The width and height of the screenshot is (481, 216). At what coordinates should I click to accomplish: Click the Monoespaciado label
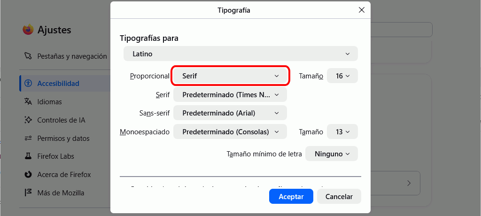145,132
